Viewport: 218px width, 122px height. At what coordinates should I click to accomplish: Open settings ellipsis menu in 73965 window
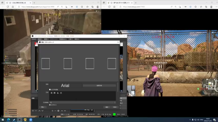216,7
